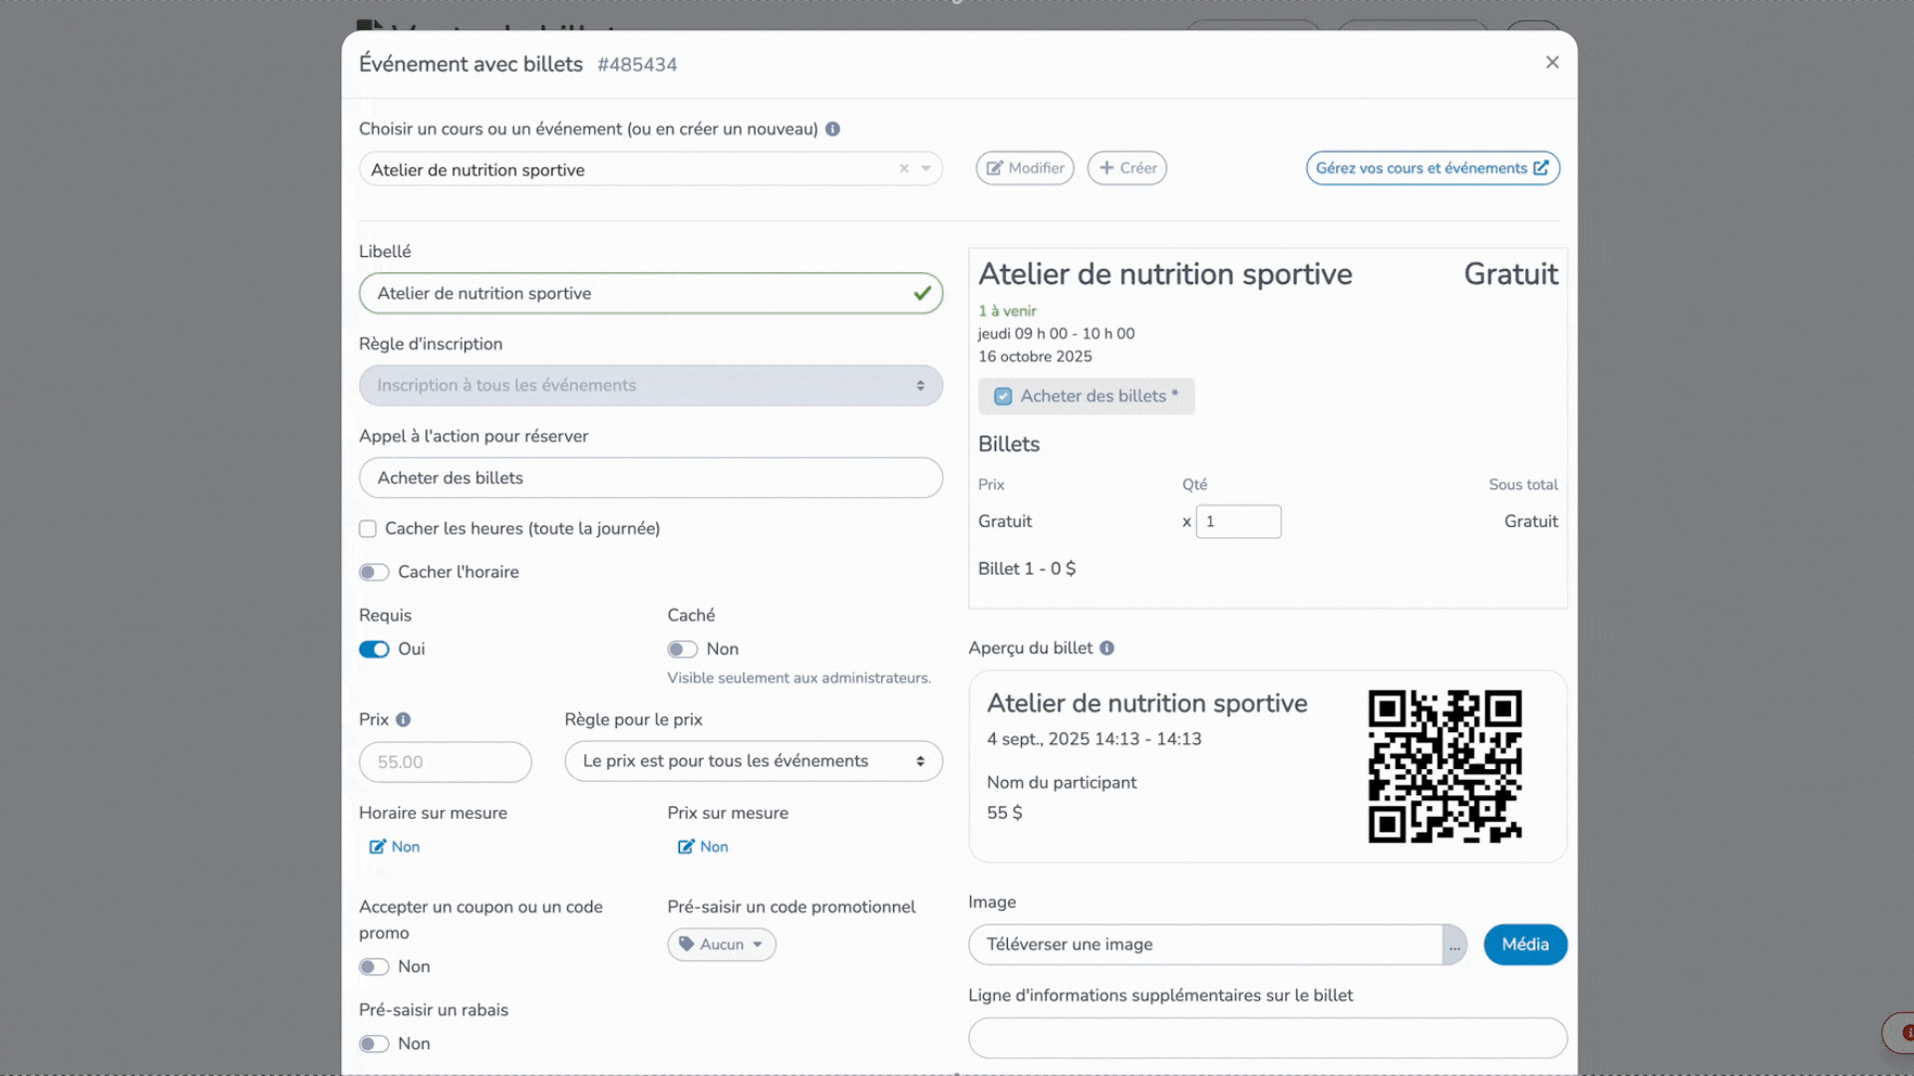
Task: Toggle Cacher l'horaire switch
Action: click(x=375, y=573)
